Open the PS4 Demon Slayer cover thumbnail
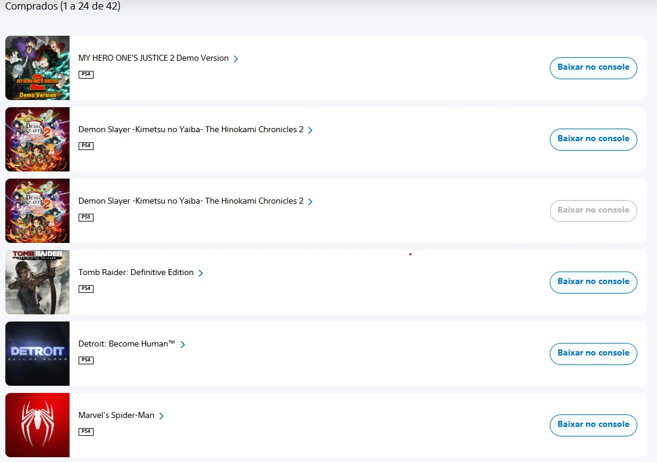The width and height of the screenshot is (657, 462). (38, 139)
